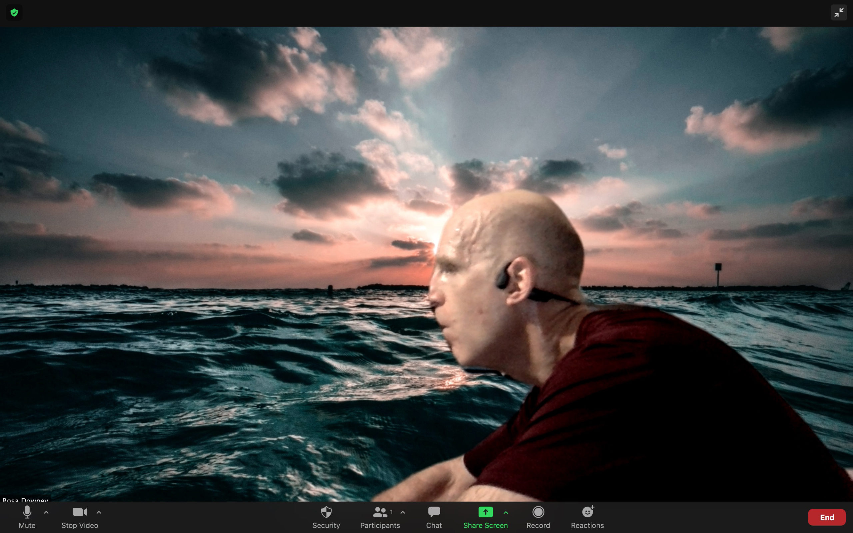Open the video settings chevron
Image resolution: width=853 pixels, height=533 pixels.
coord(99,513)
